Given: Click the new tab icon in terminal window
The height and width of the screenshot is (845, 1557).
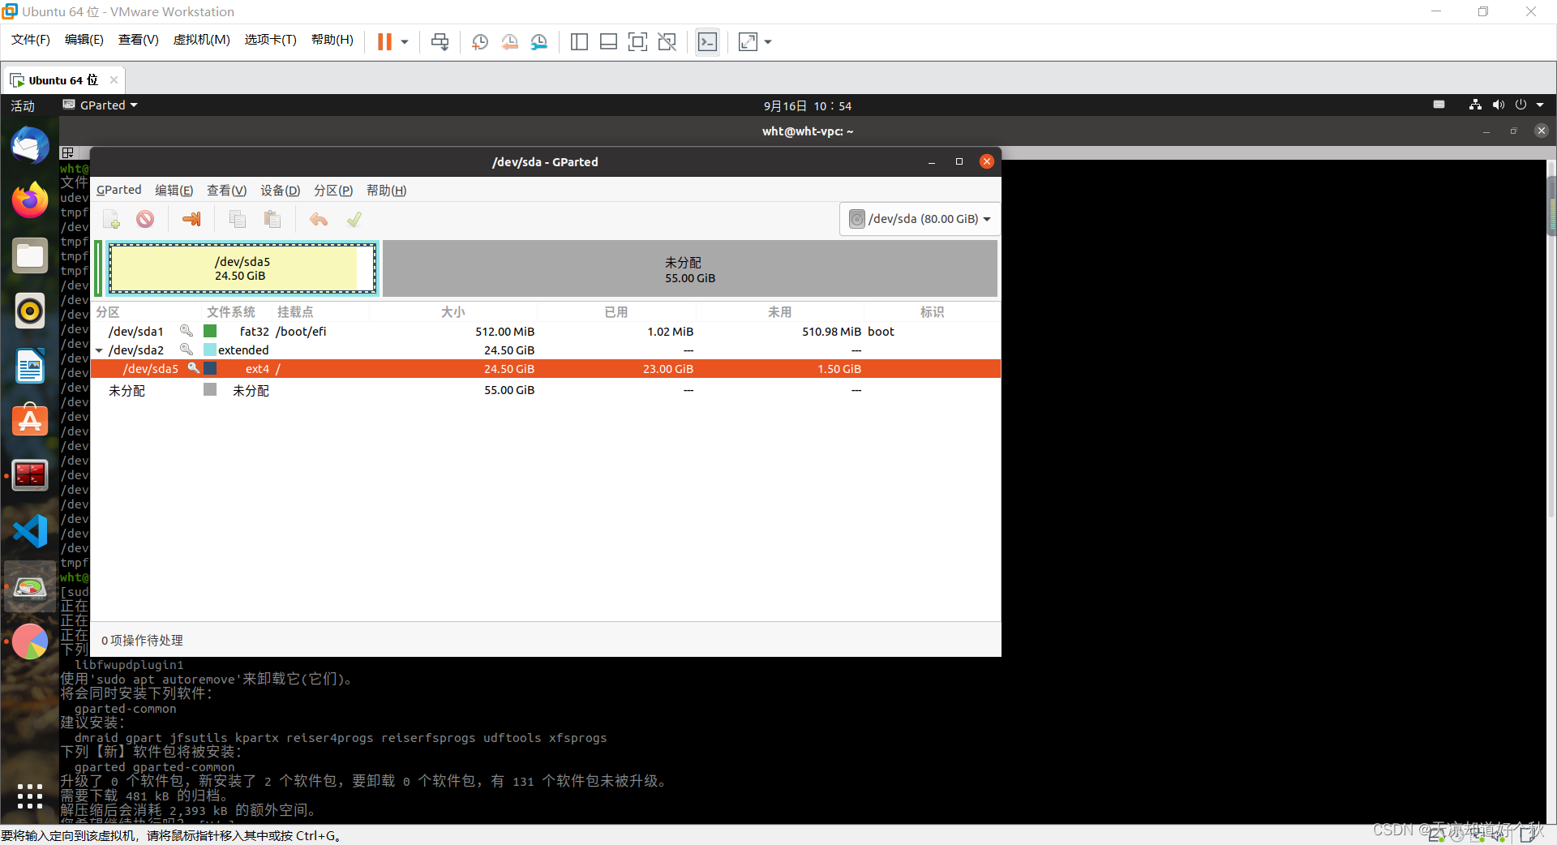Looking at the screenshot, I should click(68, 152).
